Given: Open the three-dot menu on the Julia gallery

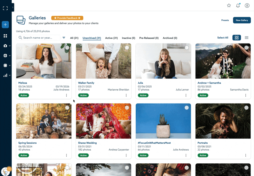Looking at the screenshot, I should 186,95.
